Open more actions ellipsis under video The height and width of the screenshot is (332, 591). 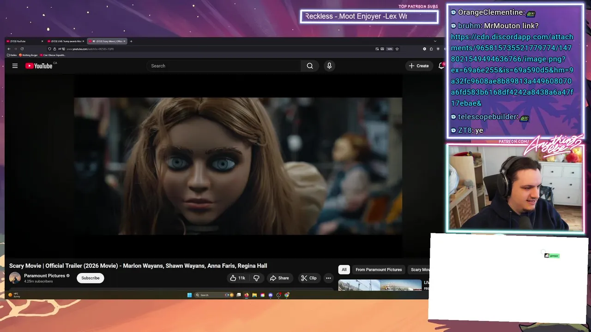click(328, 278)
